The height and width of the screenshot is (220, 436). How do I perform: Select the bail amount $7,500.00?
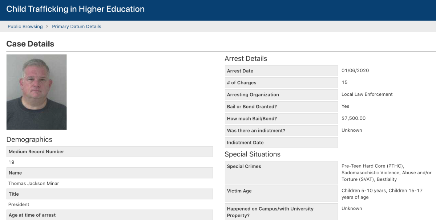(354, 118)
